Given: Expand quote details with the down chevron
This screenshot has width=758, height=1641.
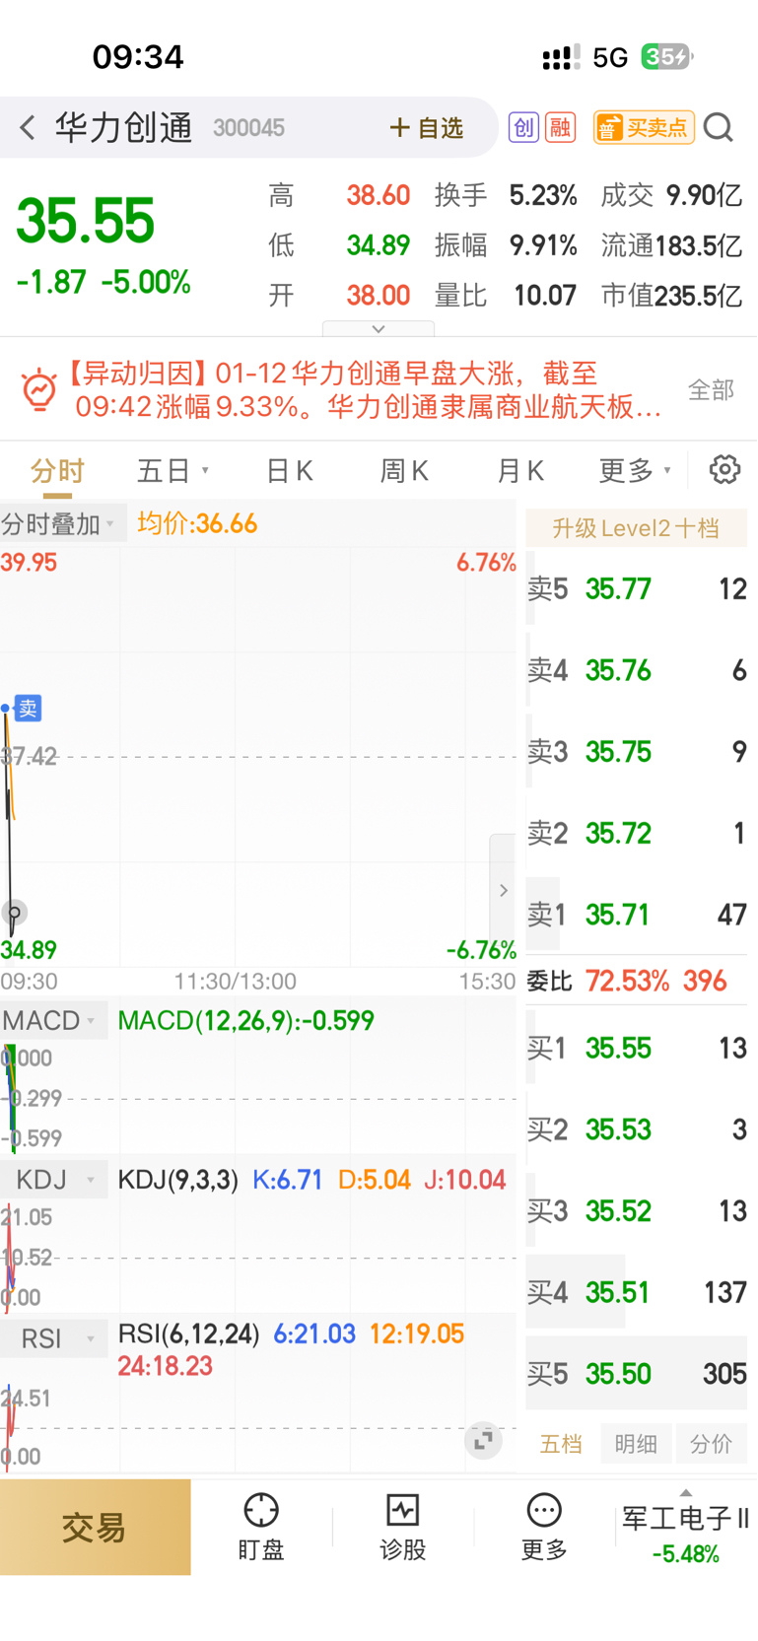Looking at the screenshot, I should [x=379, y=328].
